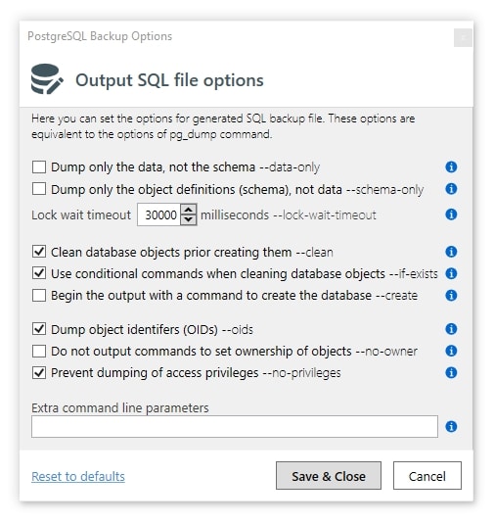Viewport: 494px width, 523px height.
Task: Click info icon for --data-only option
Action: 451,166
